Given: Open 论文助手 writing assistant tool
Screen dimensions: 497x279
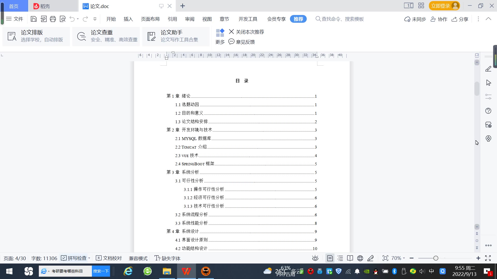Looking at the screenshot, I should coord(176,36).
